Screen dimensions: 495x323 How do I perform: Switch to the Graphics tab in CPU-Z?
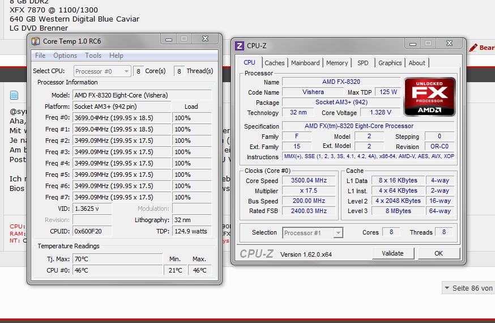pyautogui.click(x=390, y=63)
